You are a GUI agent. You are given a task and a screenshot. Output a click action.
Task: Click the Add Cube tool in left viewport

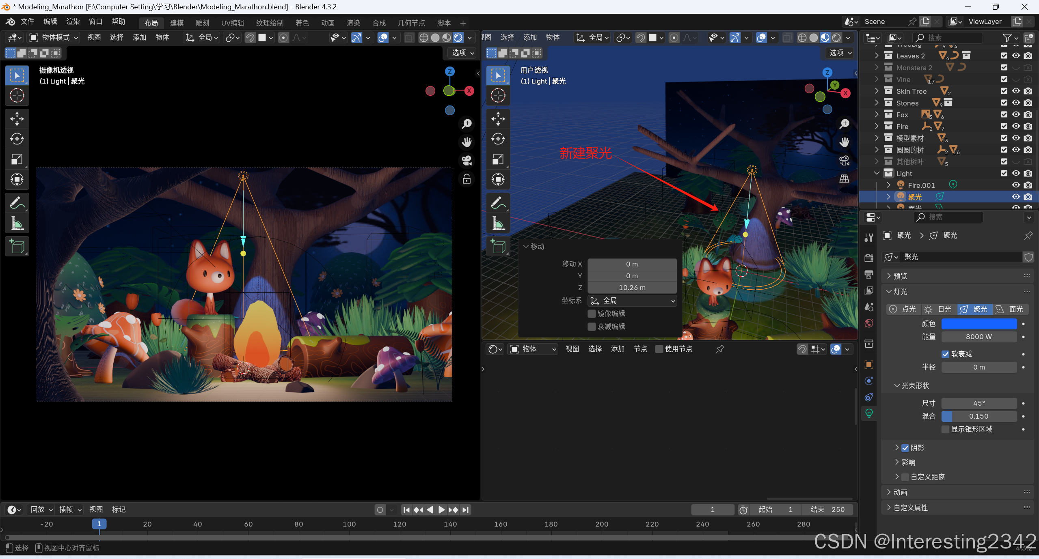pyautogui.click(x=17, y=246)
